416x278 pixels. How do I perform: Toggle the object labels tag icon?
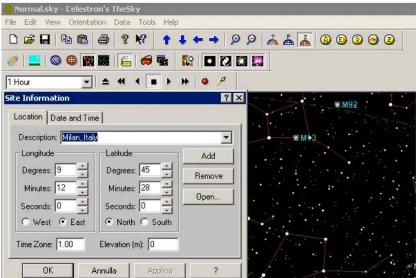pos(126,61)
